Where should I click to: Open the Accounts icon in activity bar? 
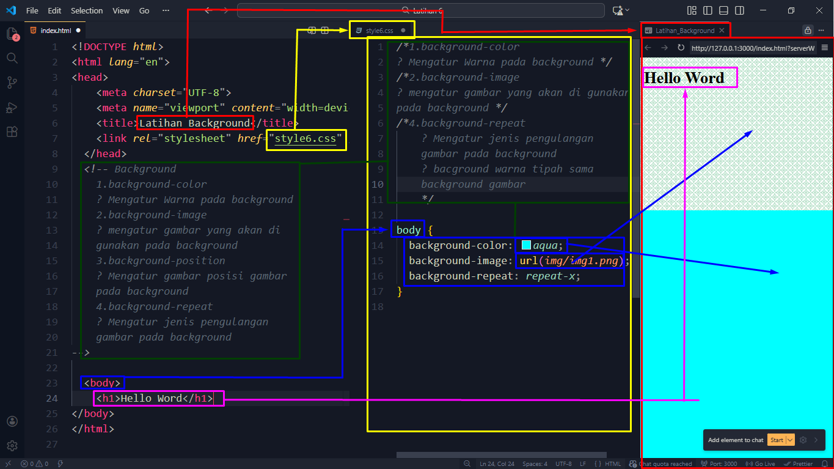(12, 421)
